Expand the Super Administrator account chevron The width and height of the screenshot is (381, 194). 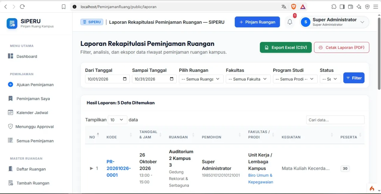tap(362, 22)
